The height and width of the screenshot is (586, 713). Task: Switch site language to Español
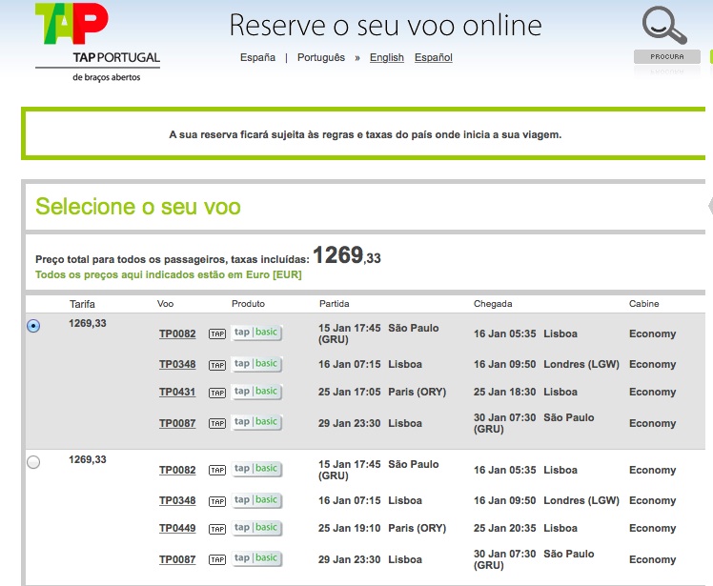[x=433, y=58]
